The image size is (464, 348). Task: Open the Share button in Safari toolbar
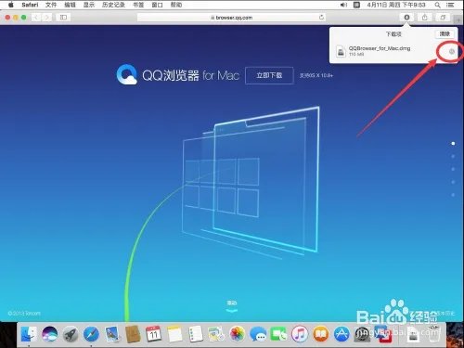pyautogui.click(x=425, y=18)
